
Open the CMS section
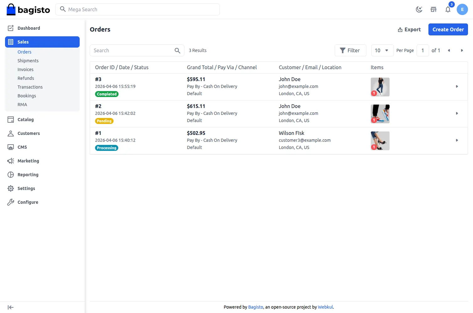pyautogui.click(x=22, y=147)
